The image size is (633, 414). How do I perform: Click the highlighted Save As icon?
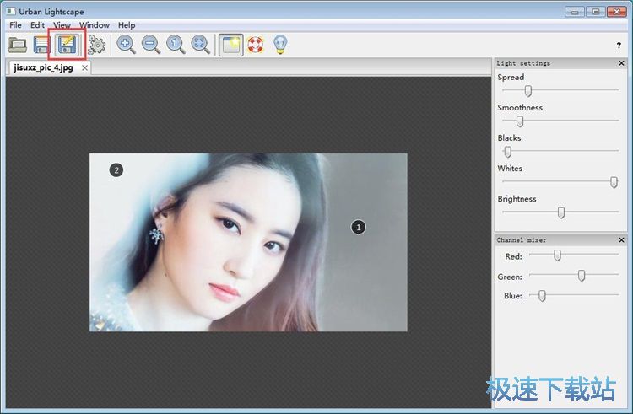[x=67, y=45]
